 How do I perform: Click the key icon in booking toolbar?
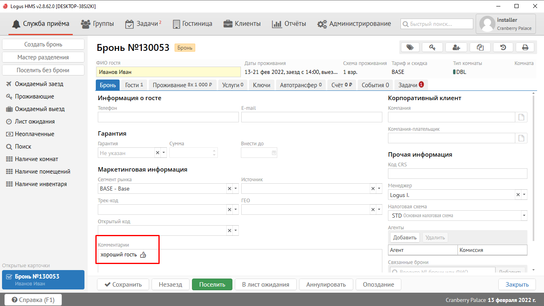(x=432, y=47)
